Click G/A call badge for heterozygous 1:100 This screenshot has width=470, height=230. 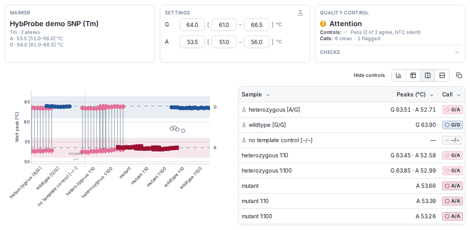tap(452, 171)
